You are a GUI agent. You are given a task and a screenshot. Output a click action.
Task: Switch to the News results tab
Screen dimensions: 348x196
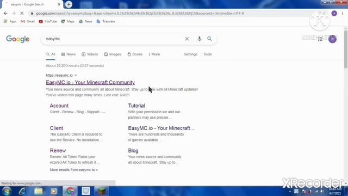69,54
